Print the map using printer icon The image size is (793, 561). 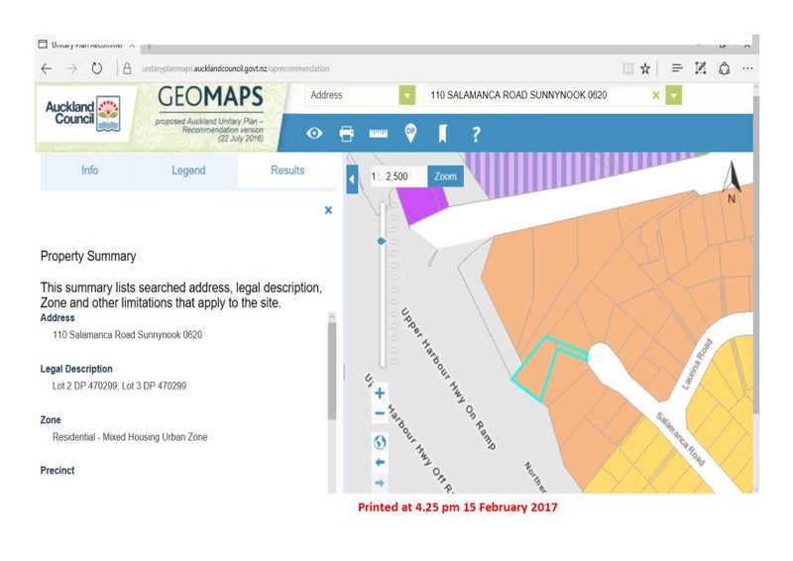[x=346, y=133]
